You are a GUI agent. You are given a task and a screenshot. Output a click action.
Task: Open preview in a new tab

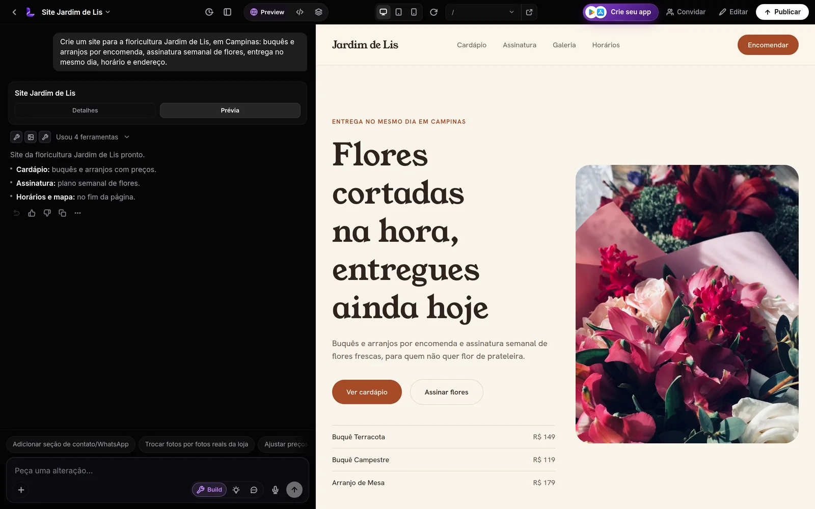coord(529,12)
